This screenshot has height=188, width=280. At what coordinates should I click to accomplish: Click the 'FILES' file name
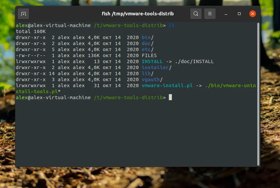[149, 55]
